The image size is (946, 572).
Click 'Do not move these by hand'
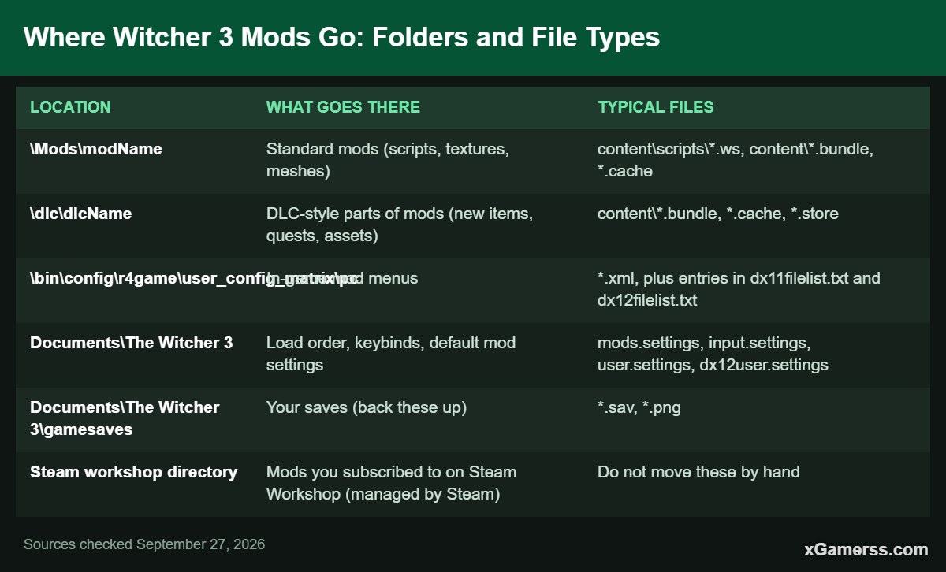coord(698,472)
